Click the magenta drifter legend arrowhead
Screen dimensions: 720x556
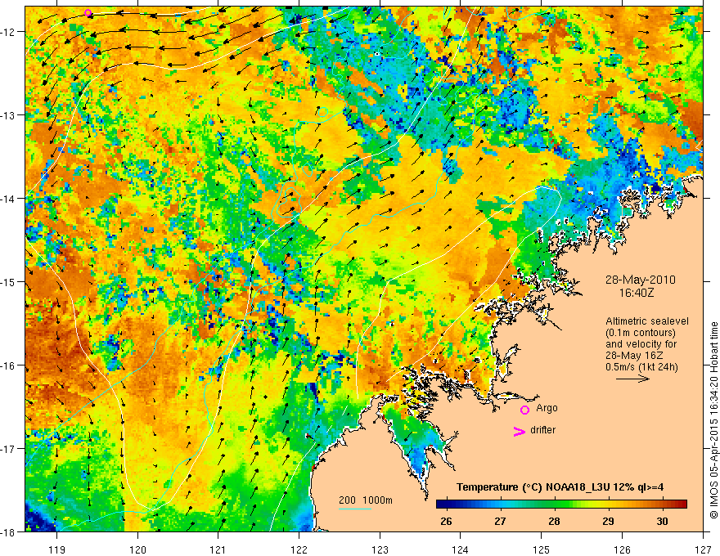pos(519,431)
